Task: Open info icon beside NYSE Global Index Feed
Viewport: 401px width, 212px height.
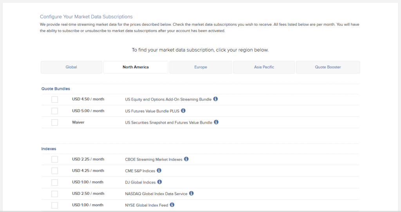Action: click(172, 205)
